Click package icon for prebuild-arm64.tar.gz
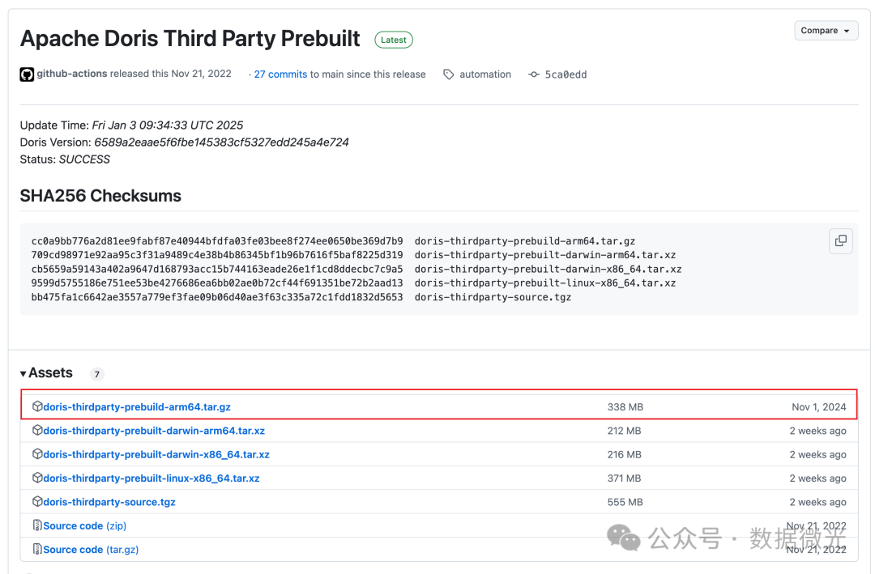 [x=37, y=406]
